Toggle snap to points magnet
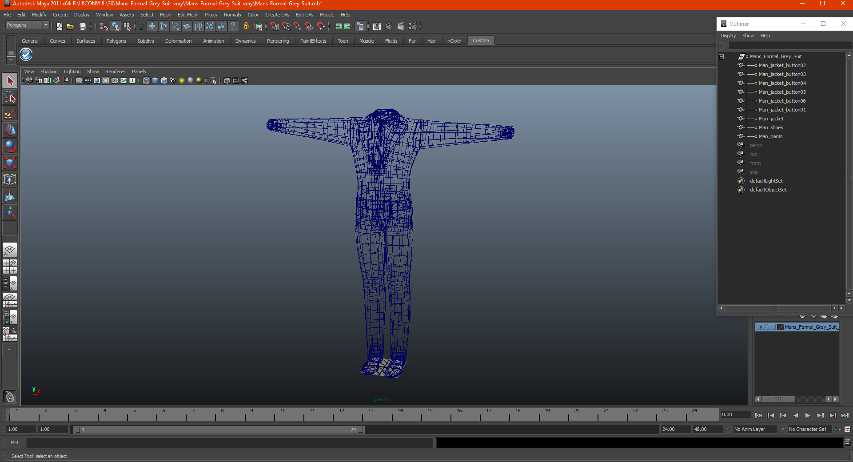Viewport: 853px width, 462px height. coord(297,26)
